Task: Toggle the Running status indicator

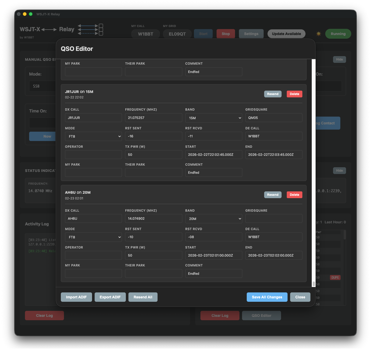Action: (338, 34)
